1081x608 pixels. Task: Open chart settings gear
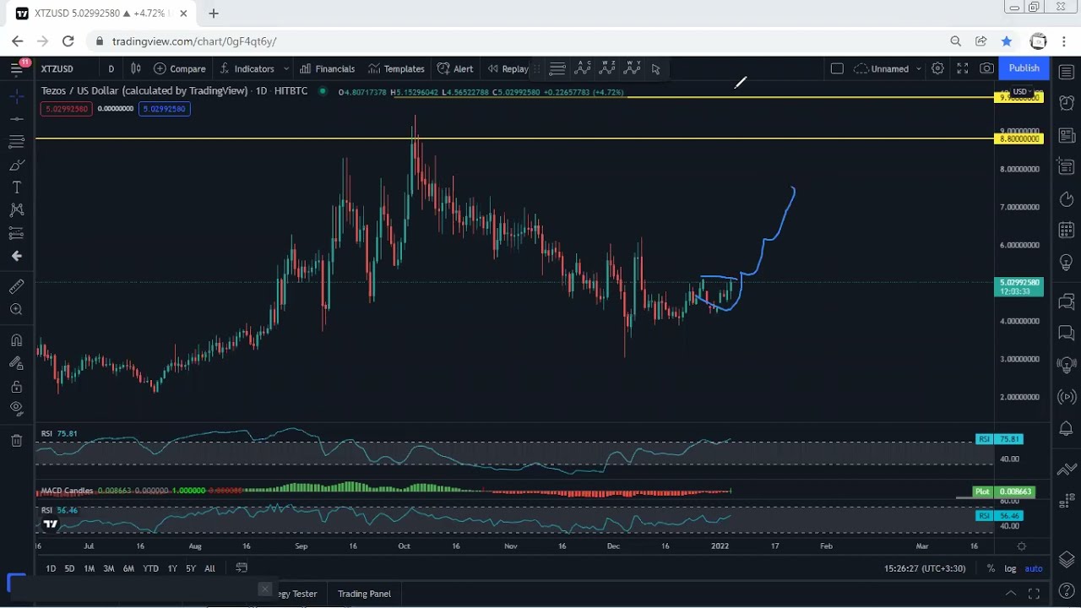click(x=937, y=68)
